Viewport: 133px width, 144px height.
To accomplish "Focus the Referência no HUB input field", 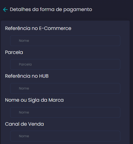I will [65, 88].
